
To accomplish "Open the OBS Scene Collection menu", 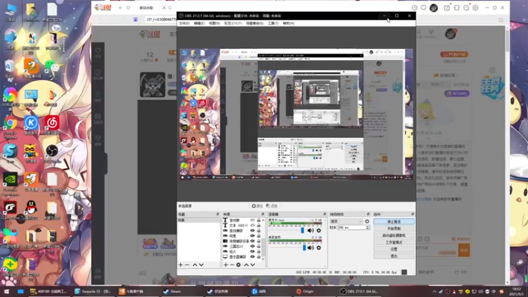I will (255, 23).
